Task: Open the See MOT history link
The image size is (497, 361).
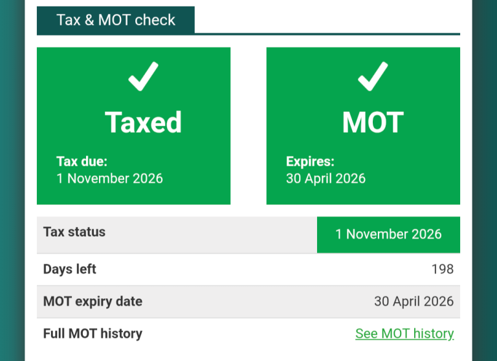Action: point(404,334)
